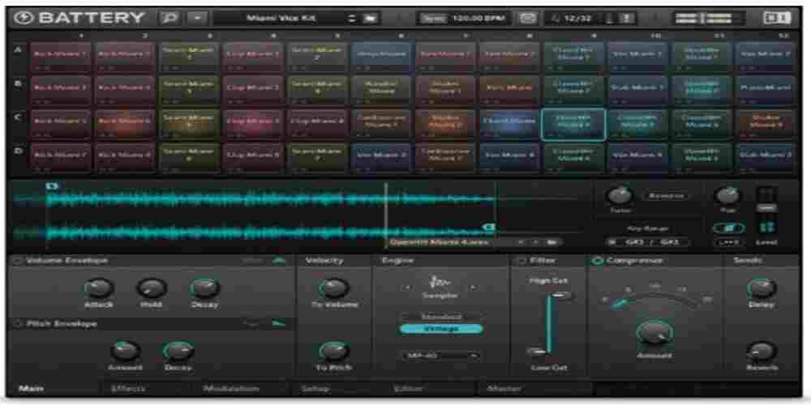Click the Velocity To Volume knob
811x405 pixels.
coord(334,288)
